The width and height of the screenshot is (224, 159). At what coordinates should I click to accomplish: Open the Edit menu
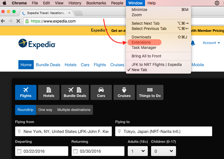click(x=46, y=3)
